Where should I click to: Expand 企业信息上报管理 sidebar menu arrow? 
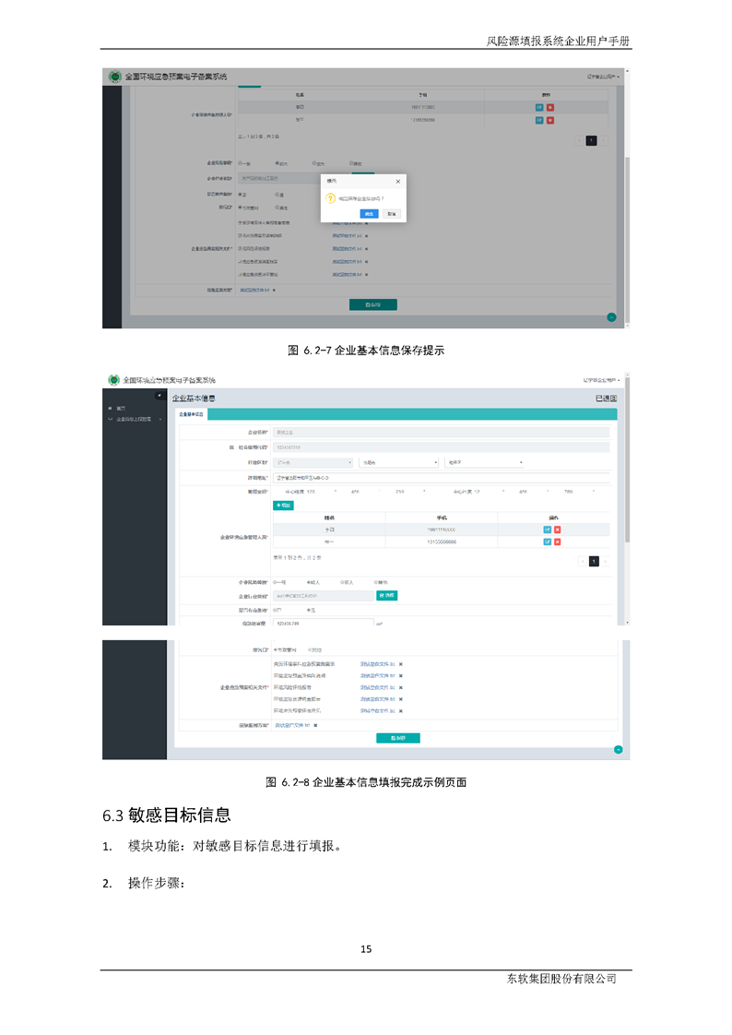160,419
